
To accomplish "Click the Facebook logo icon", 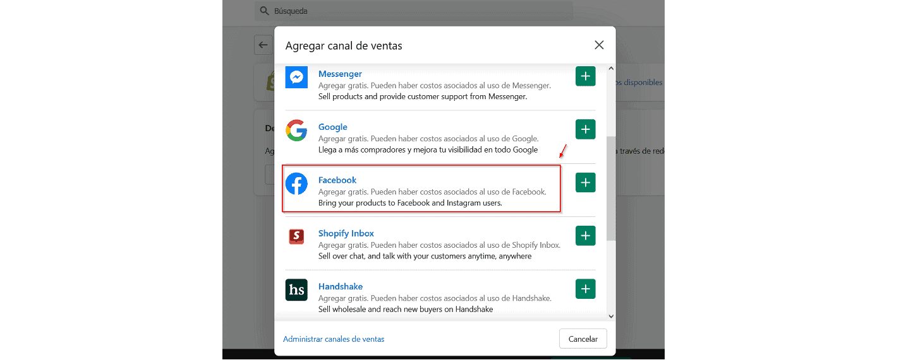I will click(x=296, y=183).
